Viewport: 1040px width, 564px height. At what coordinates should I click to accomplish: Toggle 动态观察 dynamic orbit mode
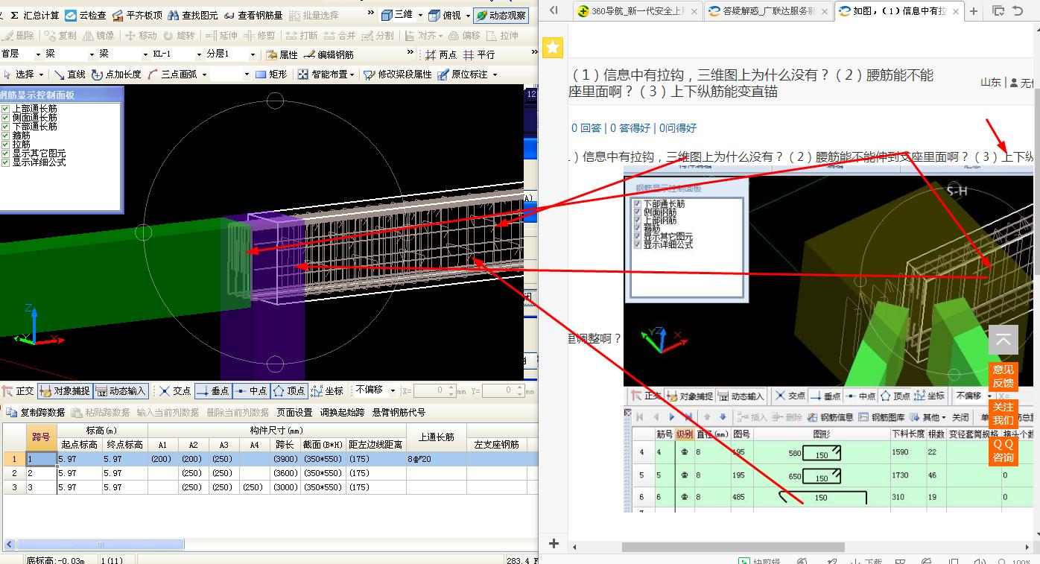tap(501, 15)
